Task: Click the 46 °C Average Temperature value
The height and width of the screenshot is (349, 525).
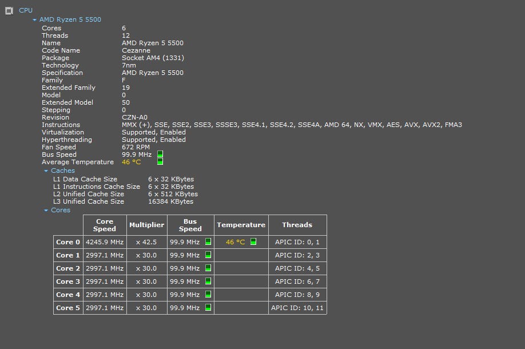Action: click(131, 162)
